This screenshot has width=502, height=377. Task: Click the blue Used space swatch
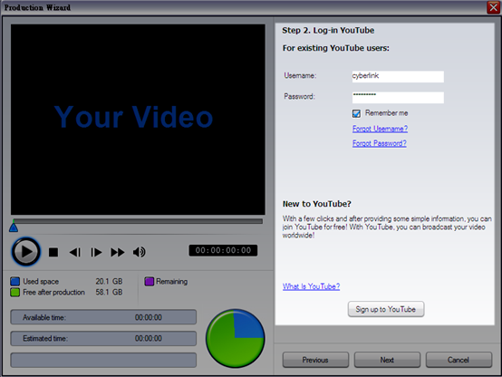click(15, 282)
